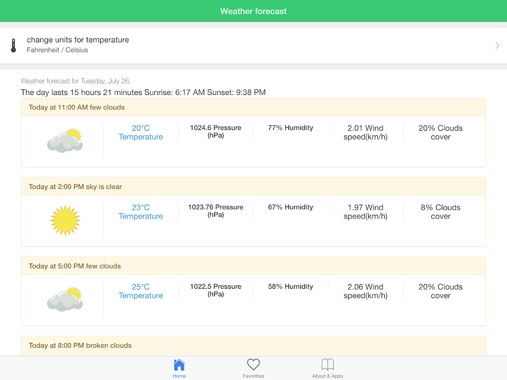
Task: Click the 2.06 Wind speed value
Action: coord(365,291)
